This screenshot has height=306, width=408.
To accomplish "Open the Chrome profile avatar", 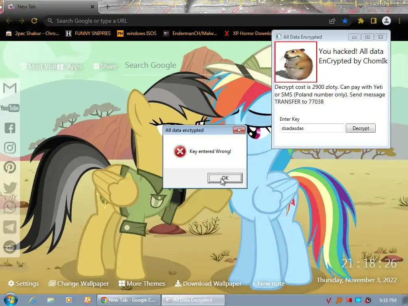I will click(x=386, y=21).
